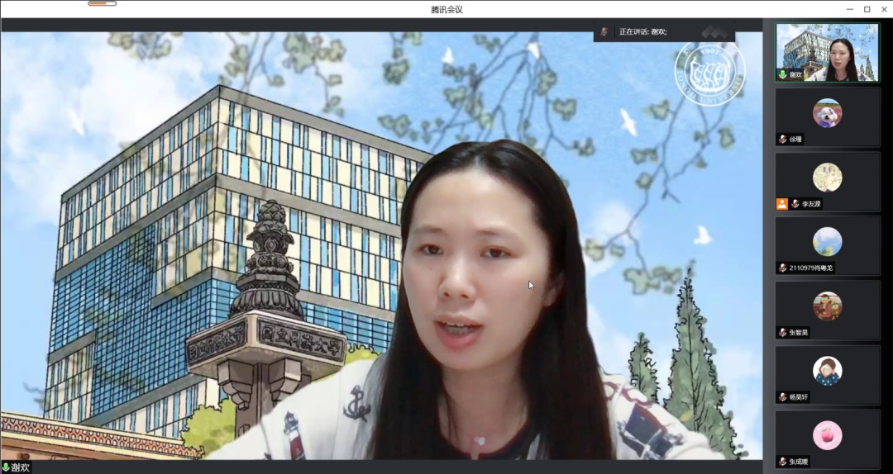Click the muted mic icon for 2110979肖粤龙

782,268
